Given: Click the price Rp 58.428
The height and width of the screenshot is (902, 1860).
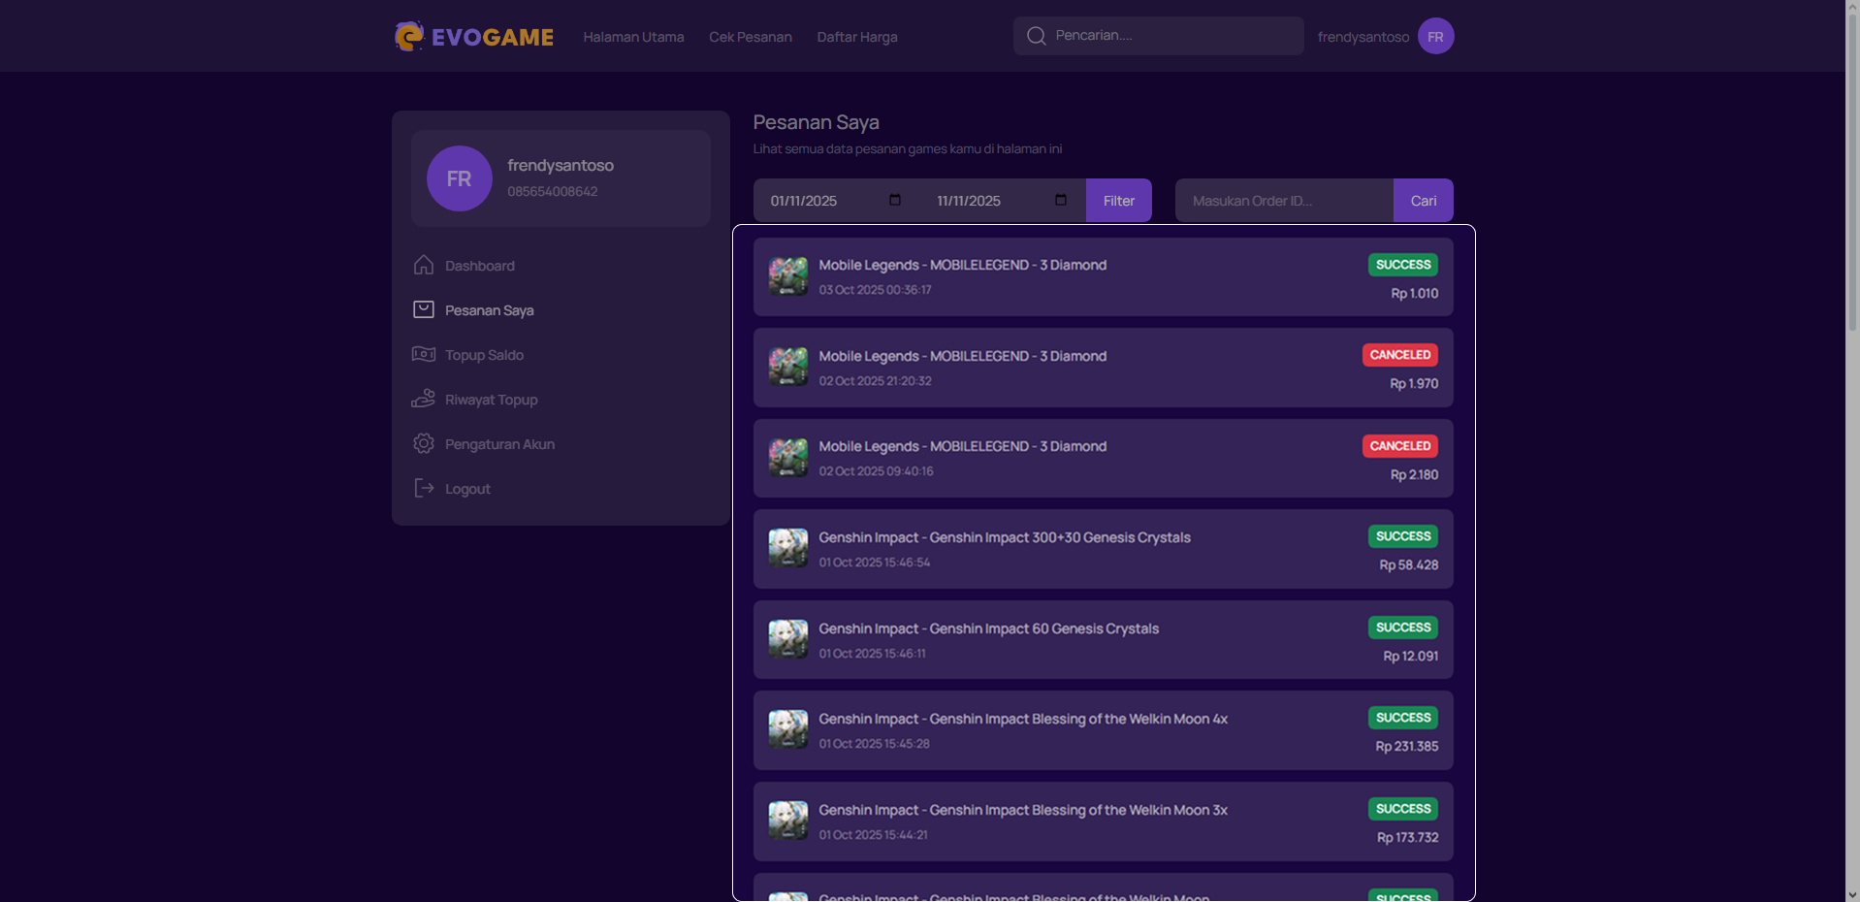Looking at the screenshot, I should 1408,565.
